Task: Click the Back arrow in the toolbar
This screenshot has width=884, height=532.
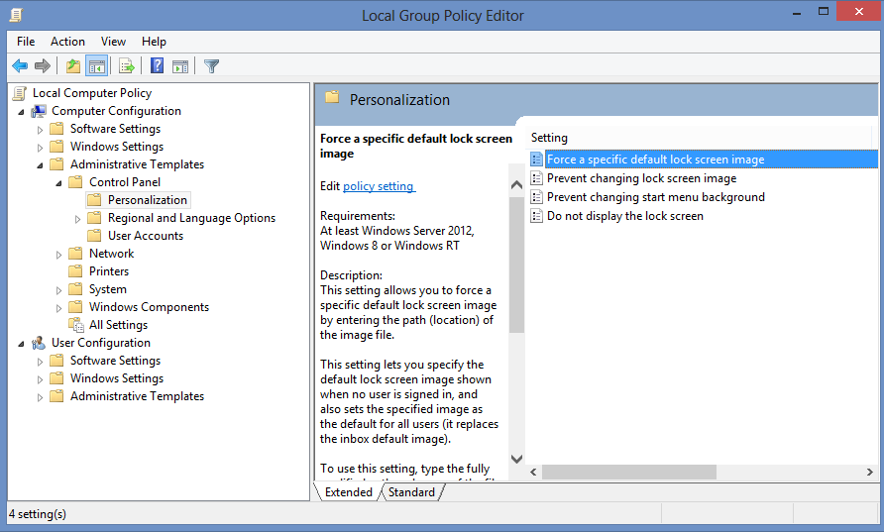Action: (20, 66)
